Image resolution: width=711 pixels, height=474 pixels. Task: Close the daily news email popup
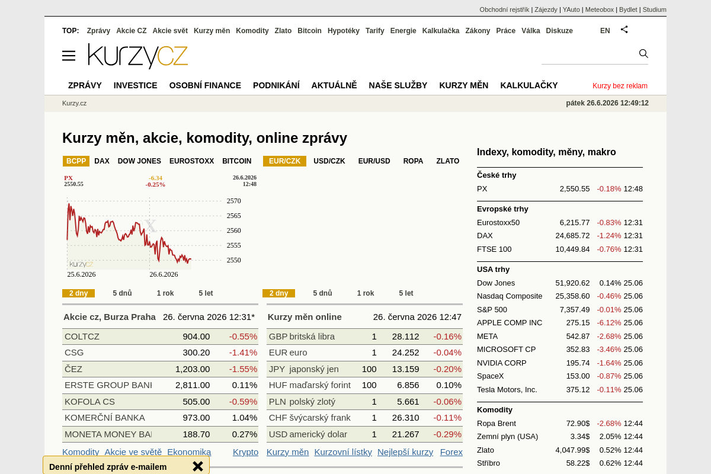[198, 466]
